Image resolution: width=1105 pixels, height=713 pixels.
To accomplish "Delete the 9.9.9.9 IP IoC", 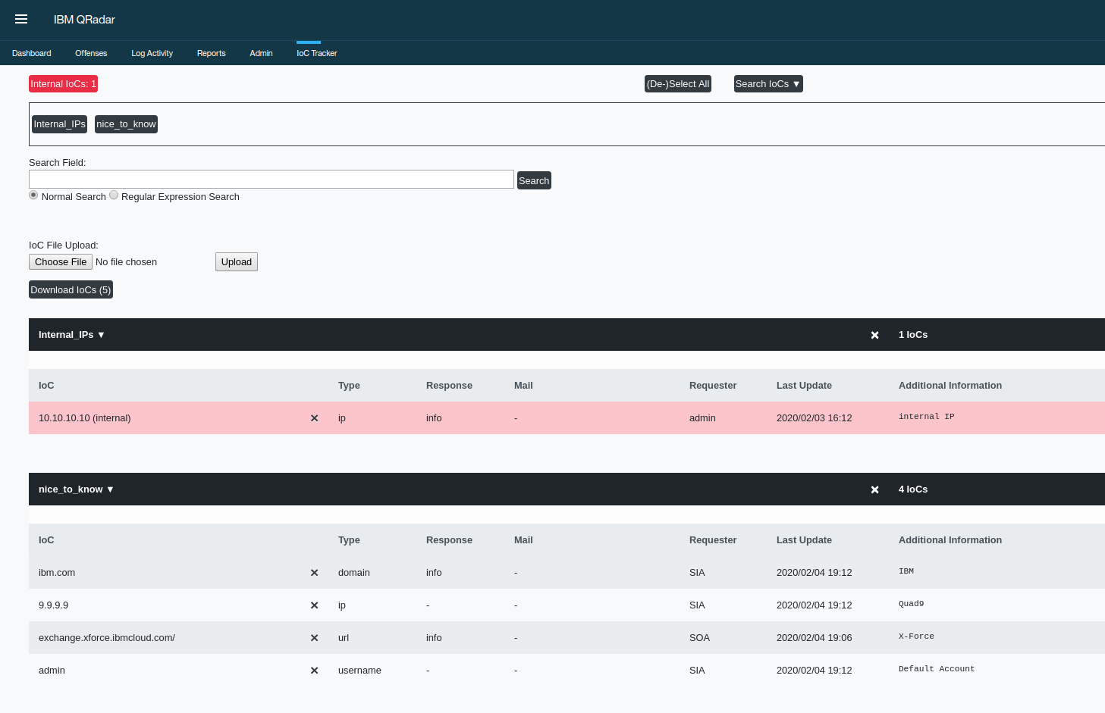I will [314, 605].
